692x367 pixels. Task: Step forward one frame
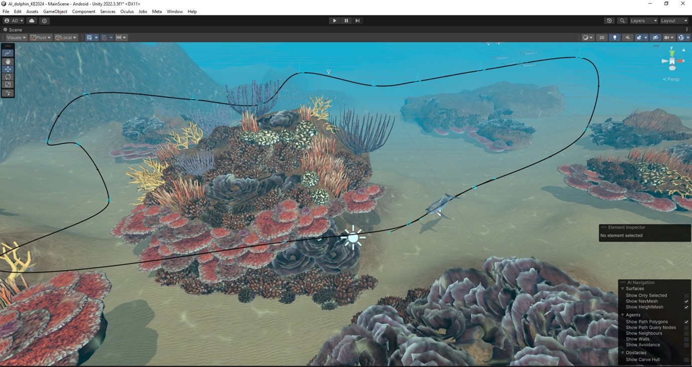click(357, 21)
